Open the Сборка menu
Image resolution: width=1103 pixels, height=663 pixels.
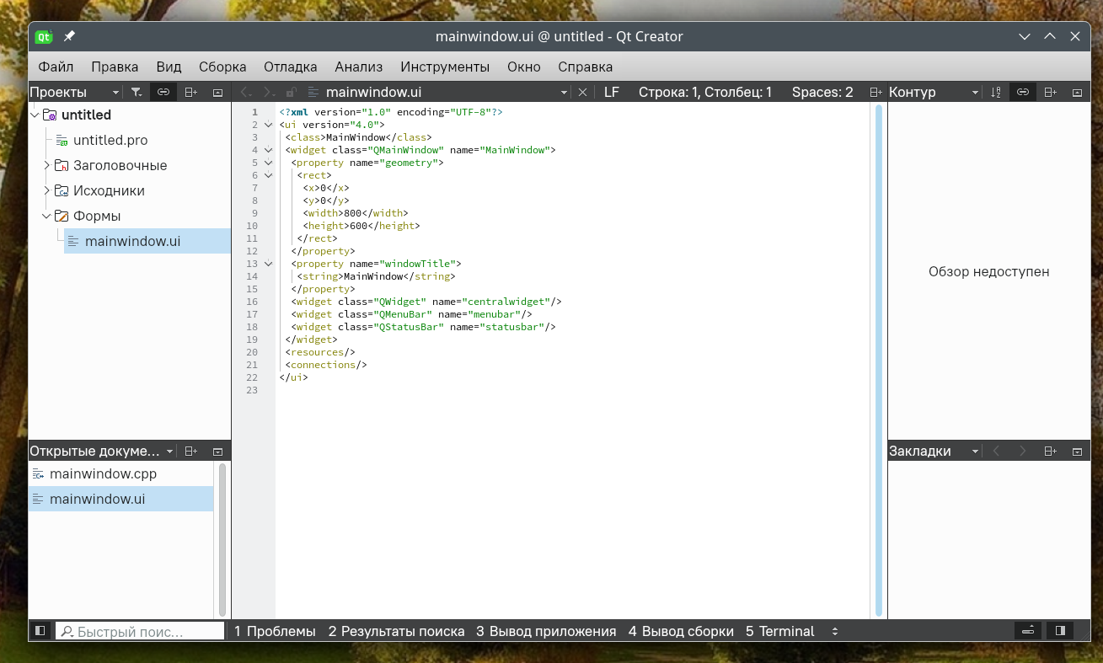222,67
